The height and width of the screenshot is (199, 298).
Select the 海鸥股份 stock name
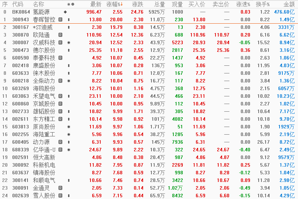pos(44,88)
